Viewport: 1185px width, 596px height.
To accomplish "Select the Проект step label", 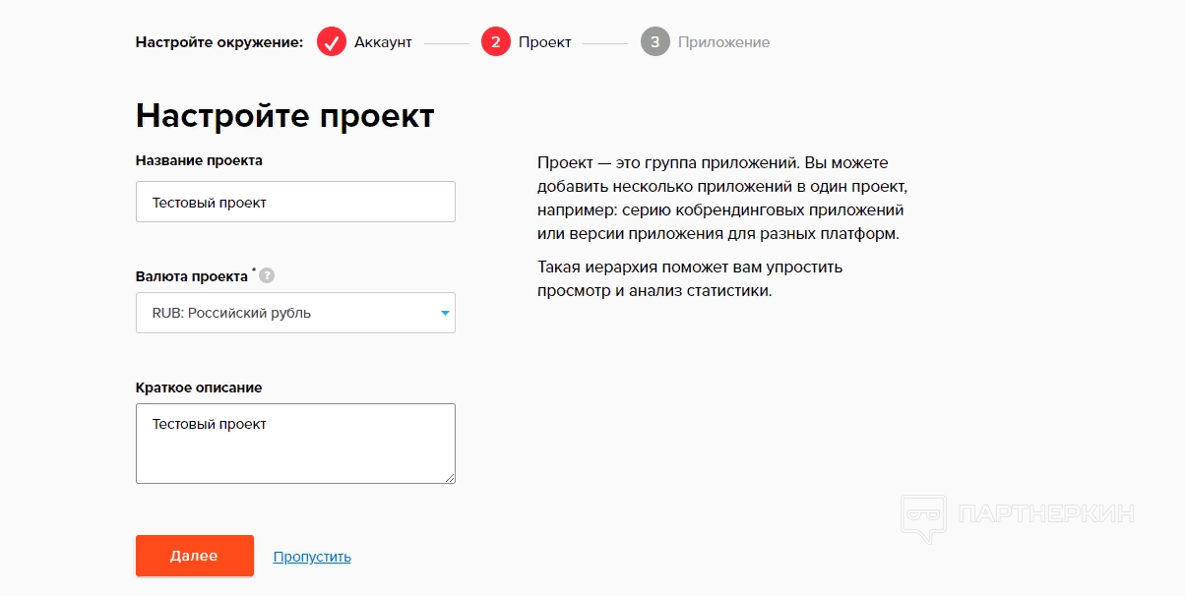I will pos(544,42).
